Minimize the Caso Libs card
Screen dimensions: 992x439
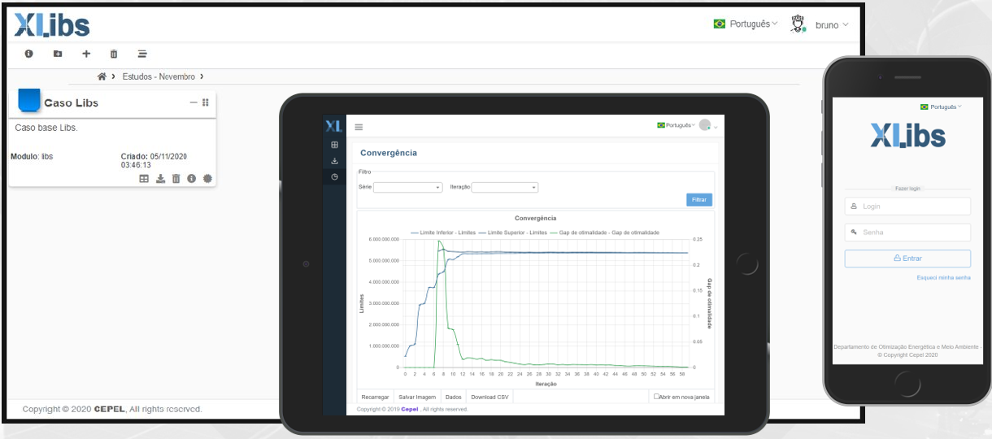pos(194,102)
